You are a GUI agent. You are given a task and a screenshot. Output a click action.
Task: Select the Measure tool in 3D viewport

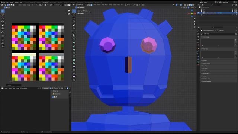tap(74, 36)
